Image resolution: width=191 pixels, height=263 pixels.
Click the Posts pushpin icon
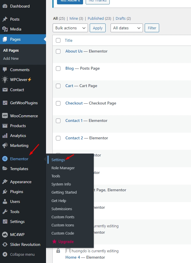point(5,19)
